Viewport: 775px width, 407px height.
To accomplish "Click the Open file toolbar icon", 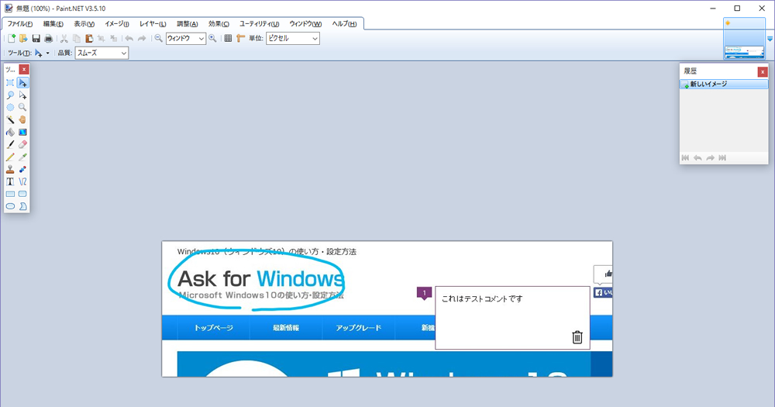I will 23,38.
